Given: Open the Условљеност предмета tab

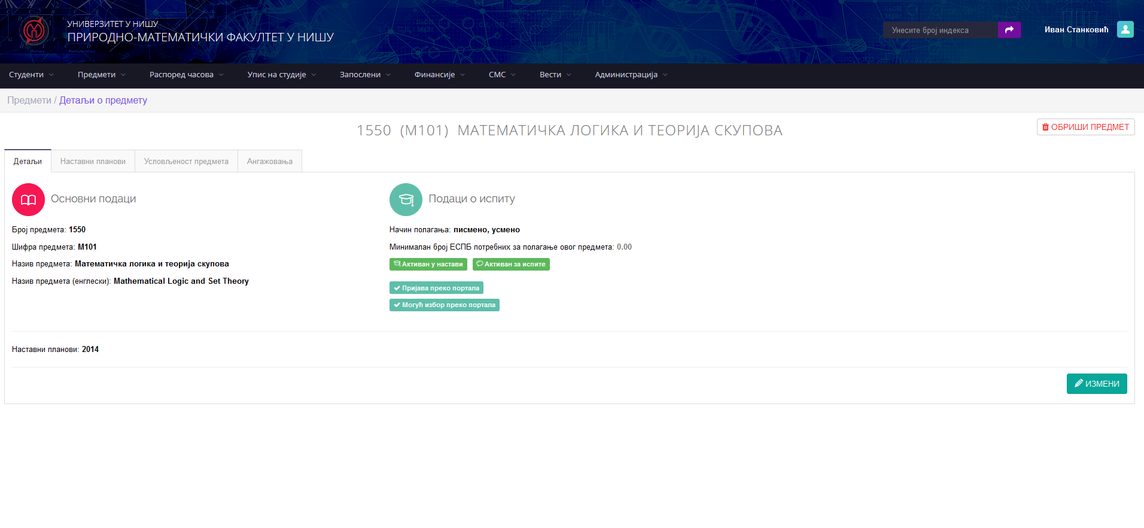Looking at the screenshot, I should tap(186, 161).
